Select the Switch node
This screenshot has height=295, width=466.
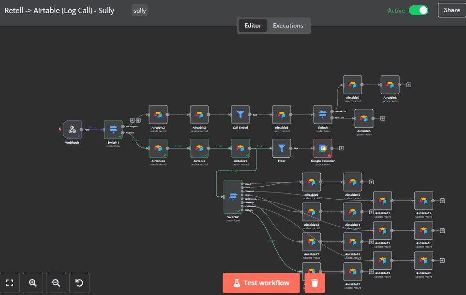click(x=323, y=115)
